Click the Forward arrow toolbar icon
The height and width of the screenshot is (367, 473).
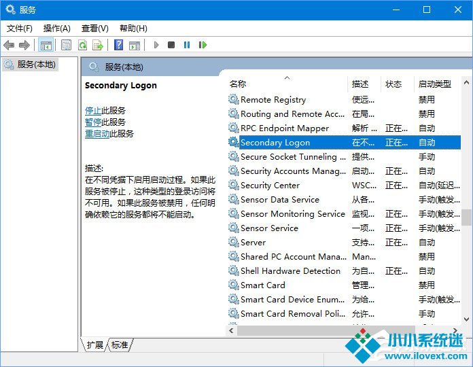(24, 46)
